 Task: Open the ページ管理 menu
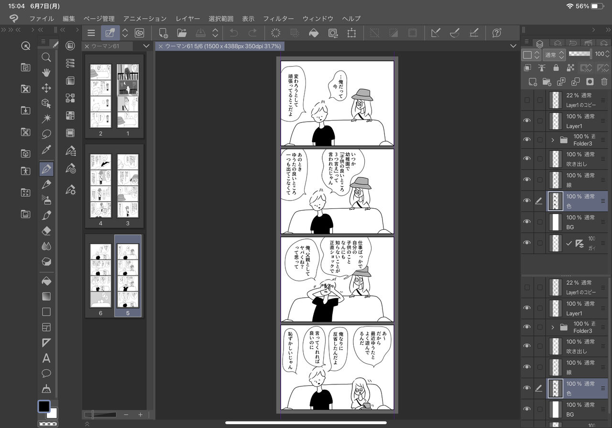point(99,19)
